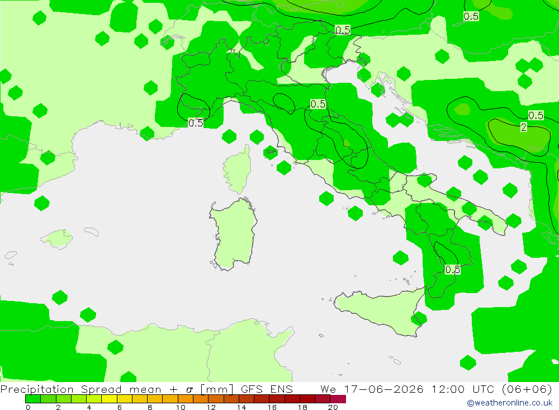Click the 0.5 contour label in southern France

click(195, 123)
